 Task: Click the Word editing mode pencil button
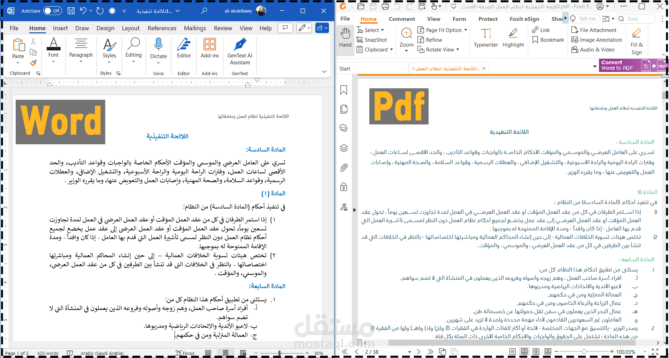pyautogui.click(x=304, y=28)
